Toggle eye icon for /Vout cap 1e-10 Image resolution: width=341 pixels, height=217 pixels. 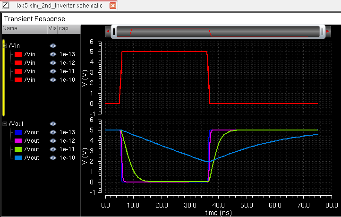53,158
